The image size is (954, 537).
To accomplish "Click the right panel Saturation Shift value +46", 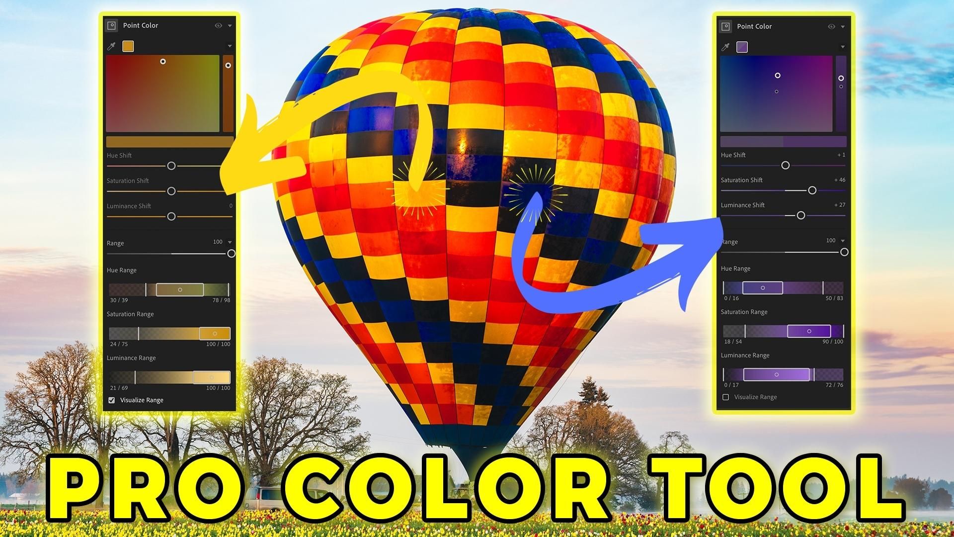I will pos(838,179).
